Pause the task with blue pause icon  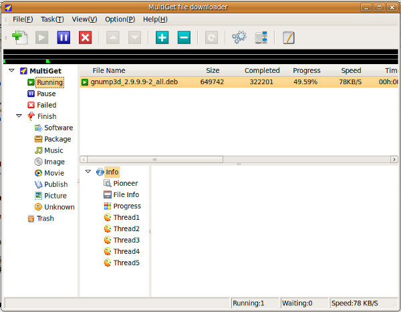63,38
